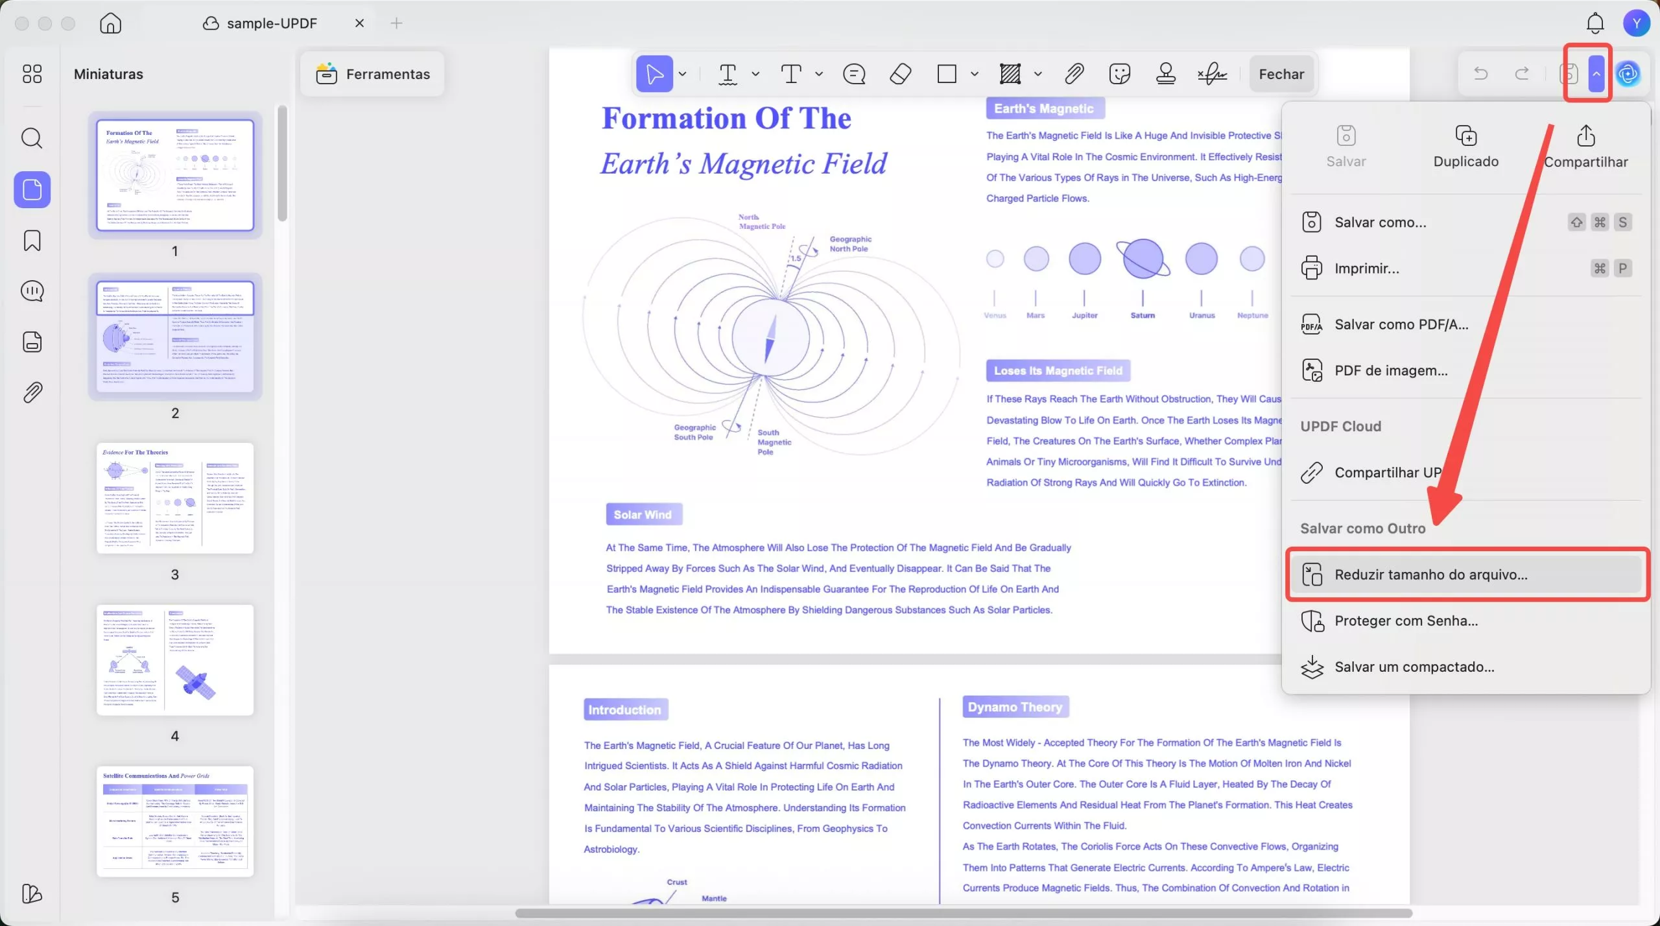1660x926 pixels.
Task: Click the redo arrow
Action: [x=1522, y=74]
